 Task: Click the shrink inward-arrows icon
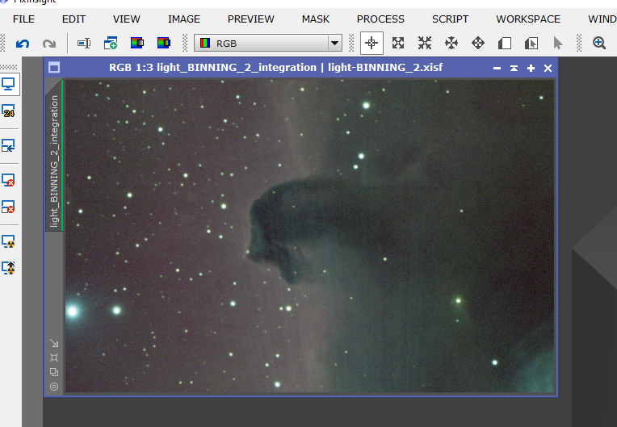[425, 43]
